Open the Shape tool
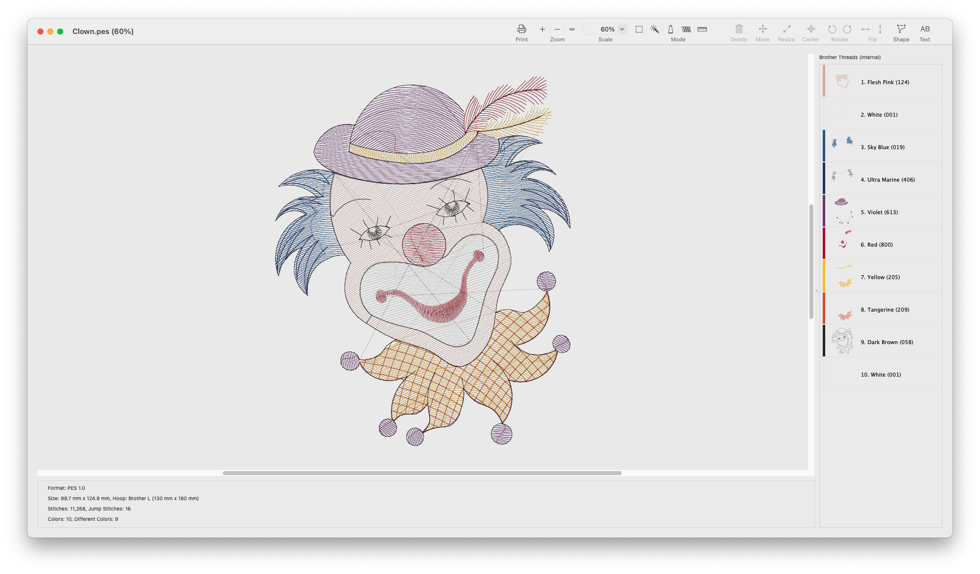This screenshot has height=574, width=980. pyautogui.click(x=901, y=30)
